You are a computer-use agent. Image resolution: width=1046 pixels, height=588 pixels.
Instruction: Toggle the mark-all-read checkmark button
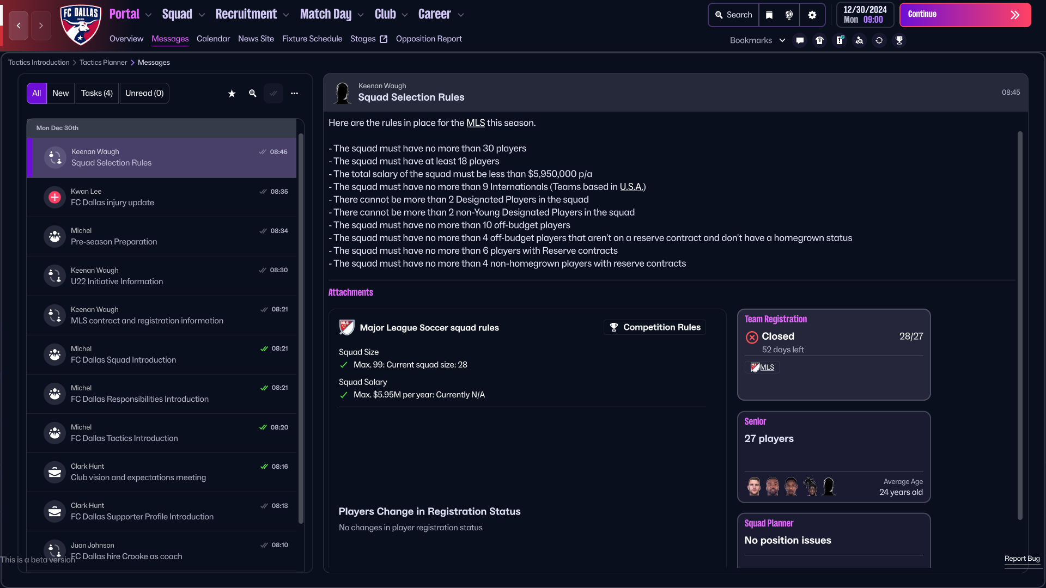tap(273, 94)
